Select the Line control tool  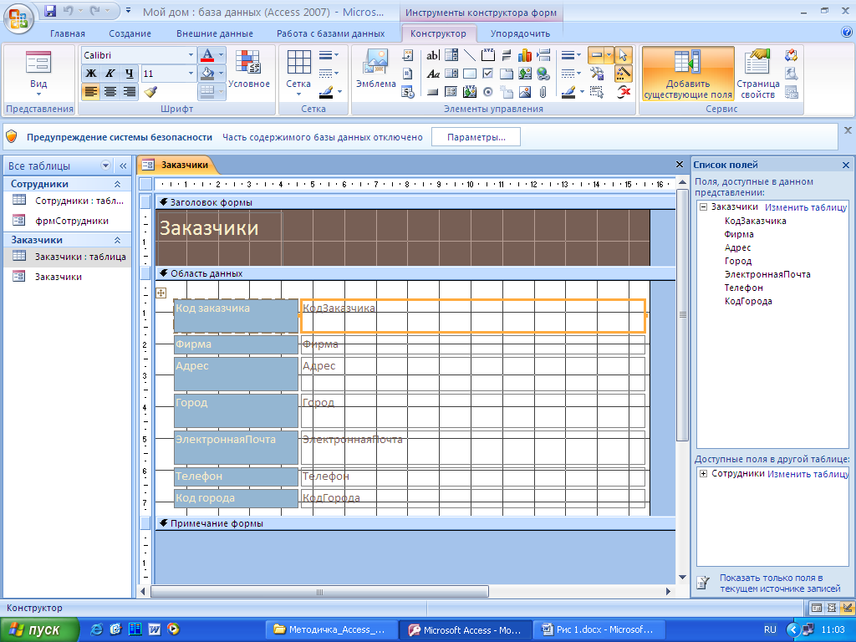470,55
